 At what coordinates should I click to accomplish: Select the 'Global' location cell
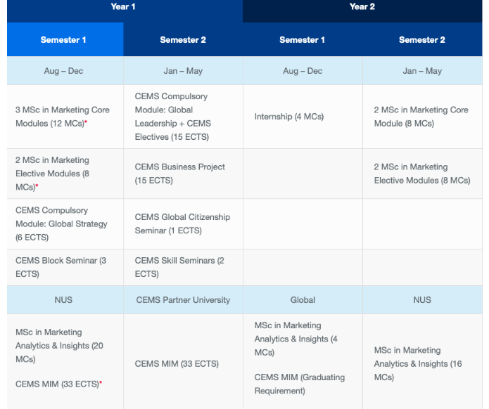tap(303, 299)
